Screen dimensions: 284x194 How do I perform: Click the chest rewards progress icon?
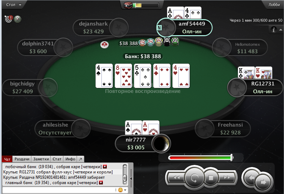pos(128,5)
